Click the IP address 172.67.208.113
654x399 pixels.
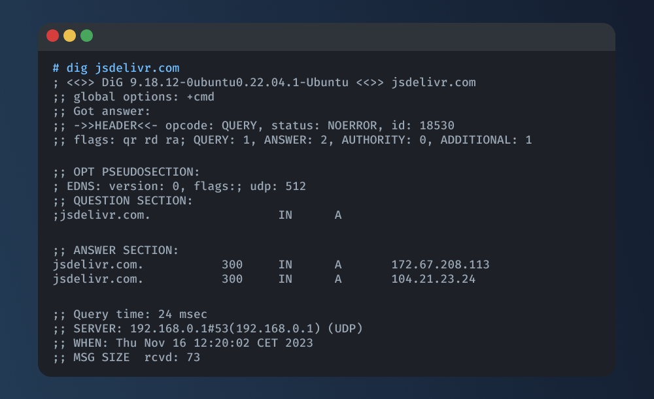click(440, 264)
